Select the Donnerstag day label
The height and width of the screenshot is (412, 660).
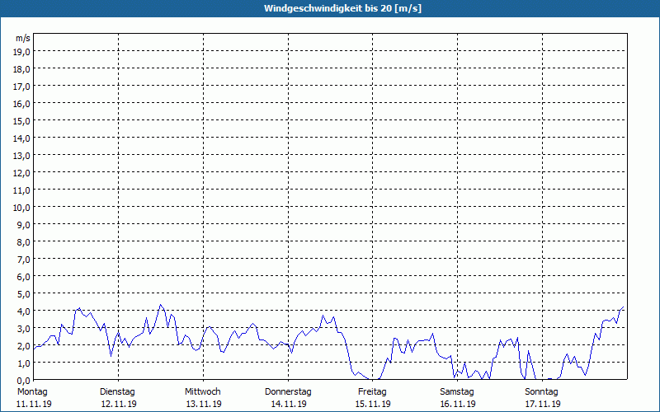point(288,391)
